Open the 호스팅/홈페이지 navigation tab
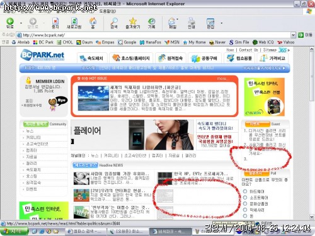Image resolution: width=315 pixels, height=236 pixels. (132, 58)
